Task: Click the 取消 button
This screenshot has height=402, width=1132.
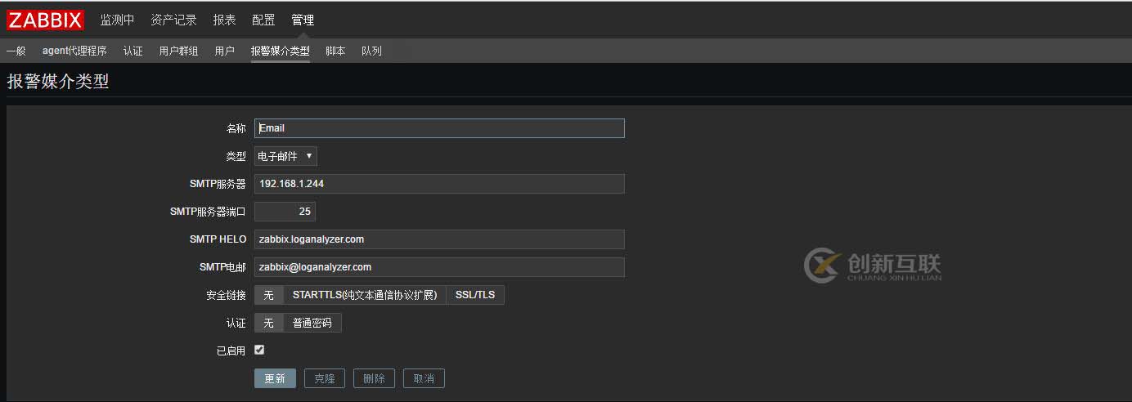Action: click(424, 378)
